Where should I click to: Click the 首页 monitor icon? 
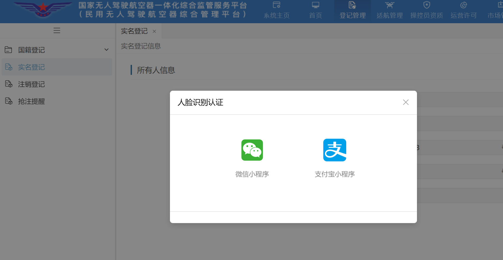[x=316, y=5]
